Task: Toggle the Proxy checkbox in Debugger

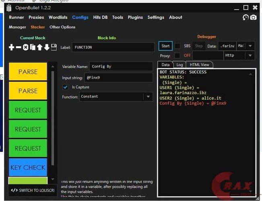Action: pyautogui.click(x=177, y=55)
